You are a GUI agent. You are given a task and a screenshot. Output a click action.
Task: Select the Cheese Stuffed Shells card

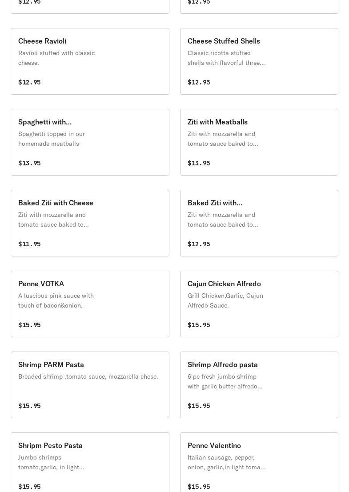point(224,41)
